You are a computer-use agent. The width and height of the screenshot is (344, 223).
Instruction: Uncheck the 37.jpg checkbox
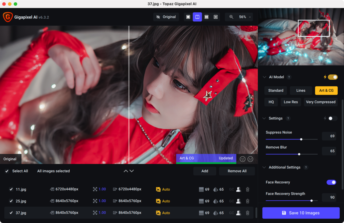[x=11, y=213]
